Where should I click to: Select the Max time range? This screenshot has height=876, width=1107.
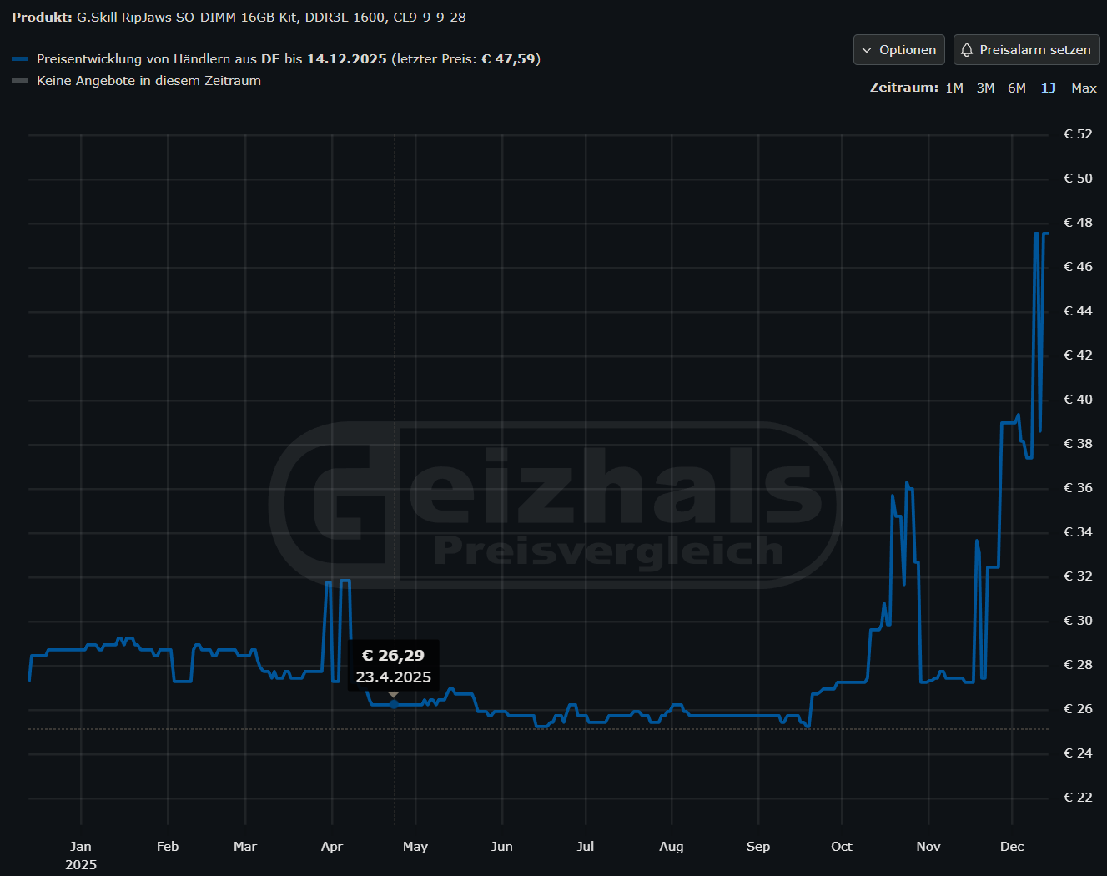(1084, 88)
